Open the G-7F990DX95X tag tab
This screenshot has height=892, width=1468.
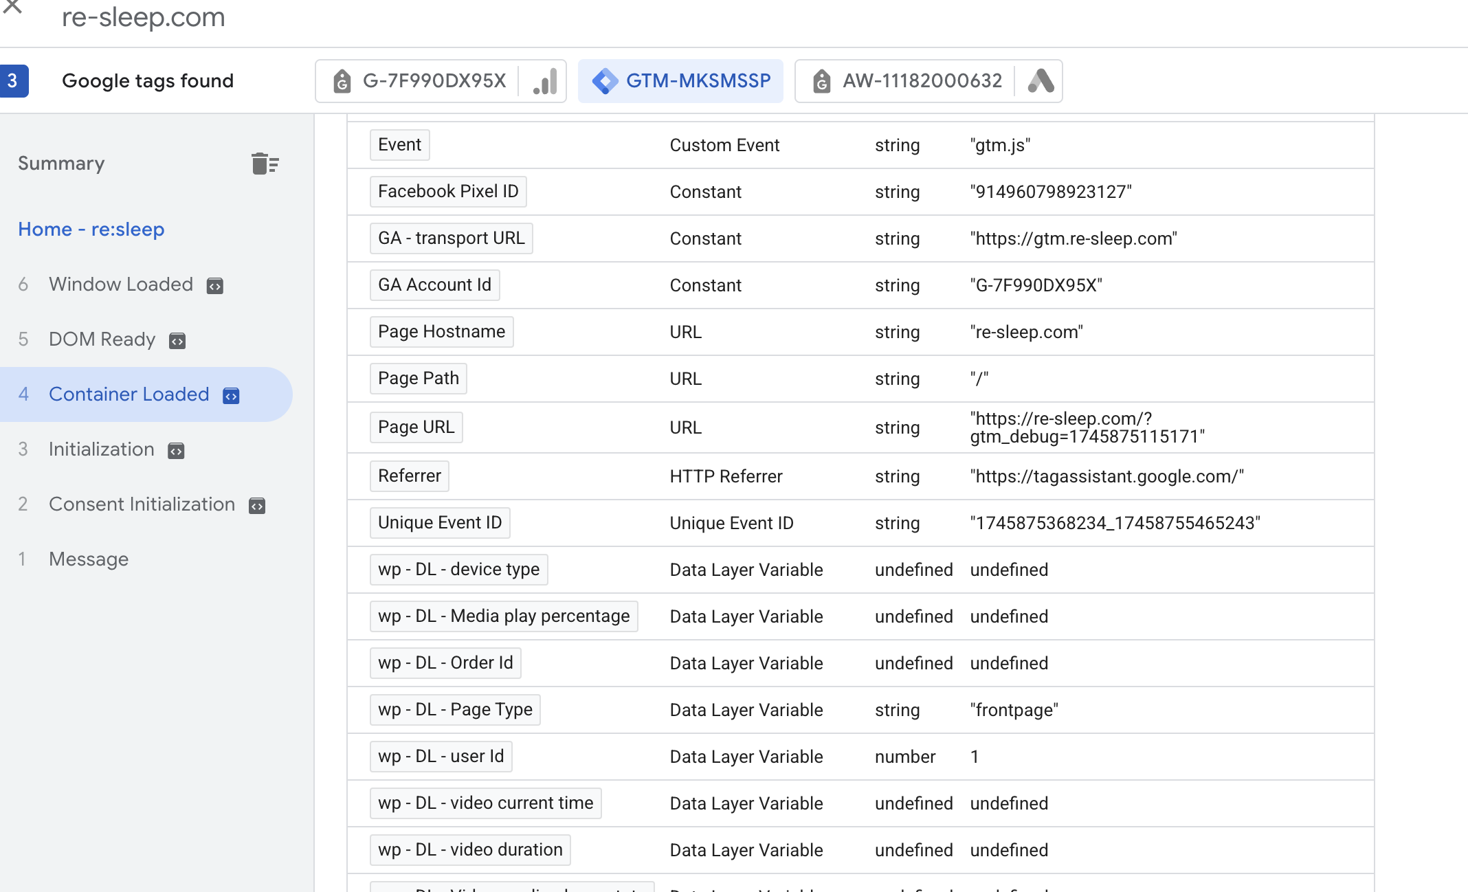point(441,81)
